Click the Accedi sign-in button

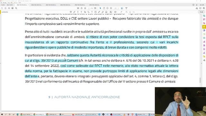[x=202, y=5]
